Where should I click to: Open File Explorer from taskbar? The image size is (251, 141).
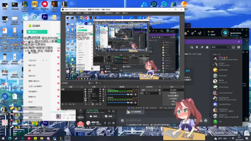42,138
